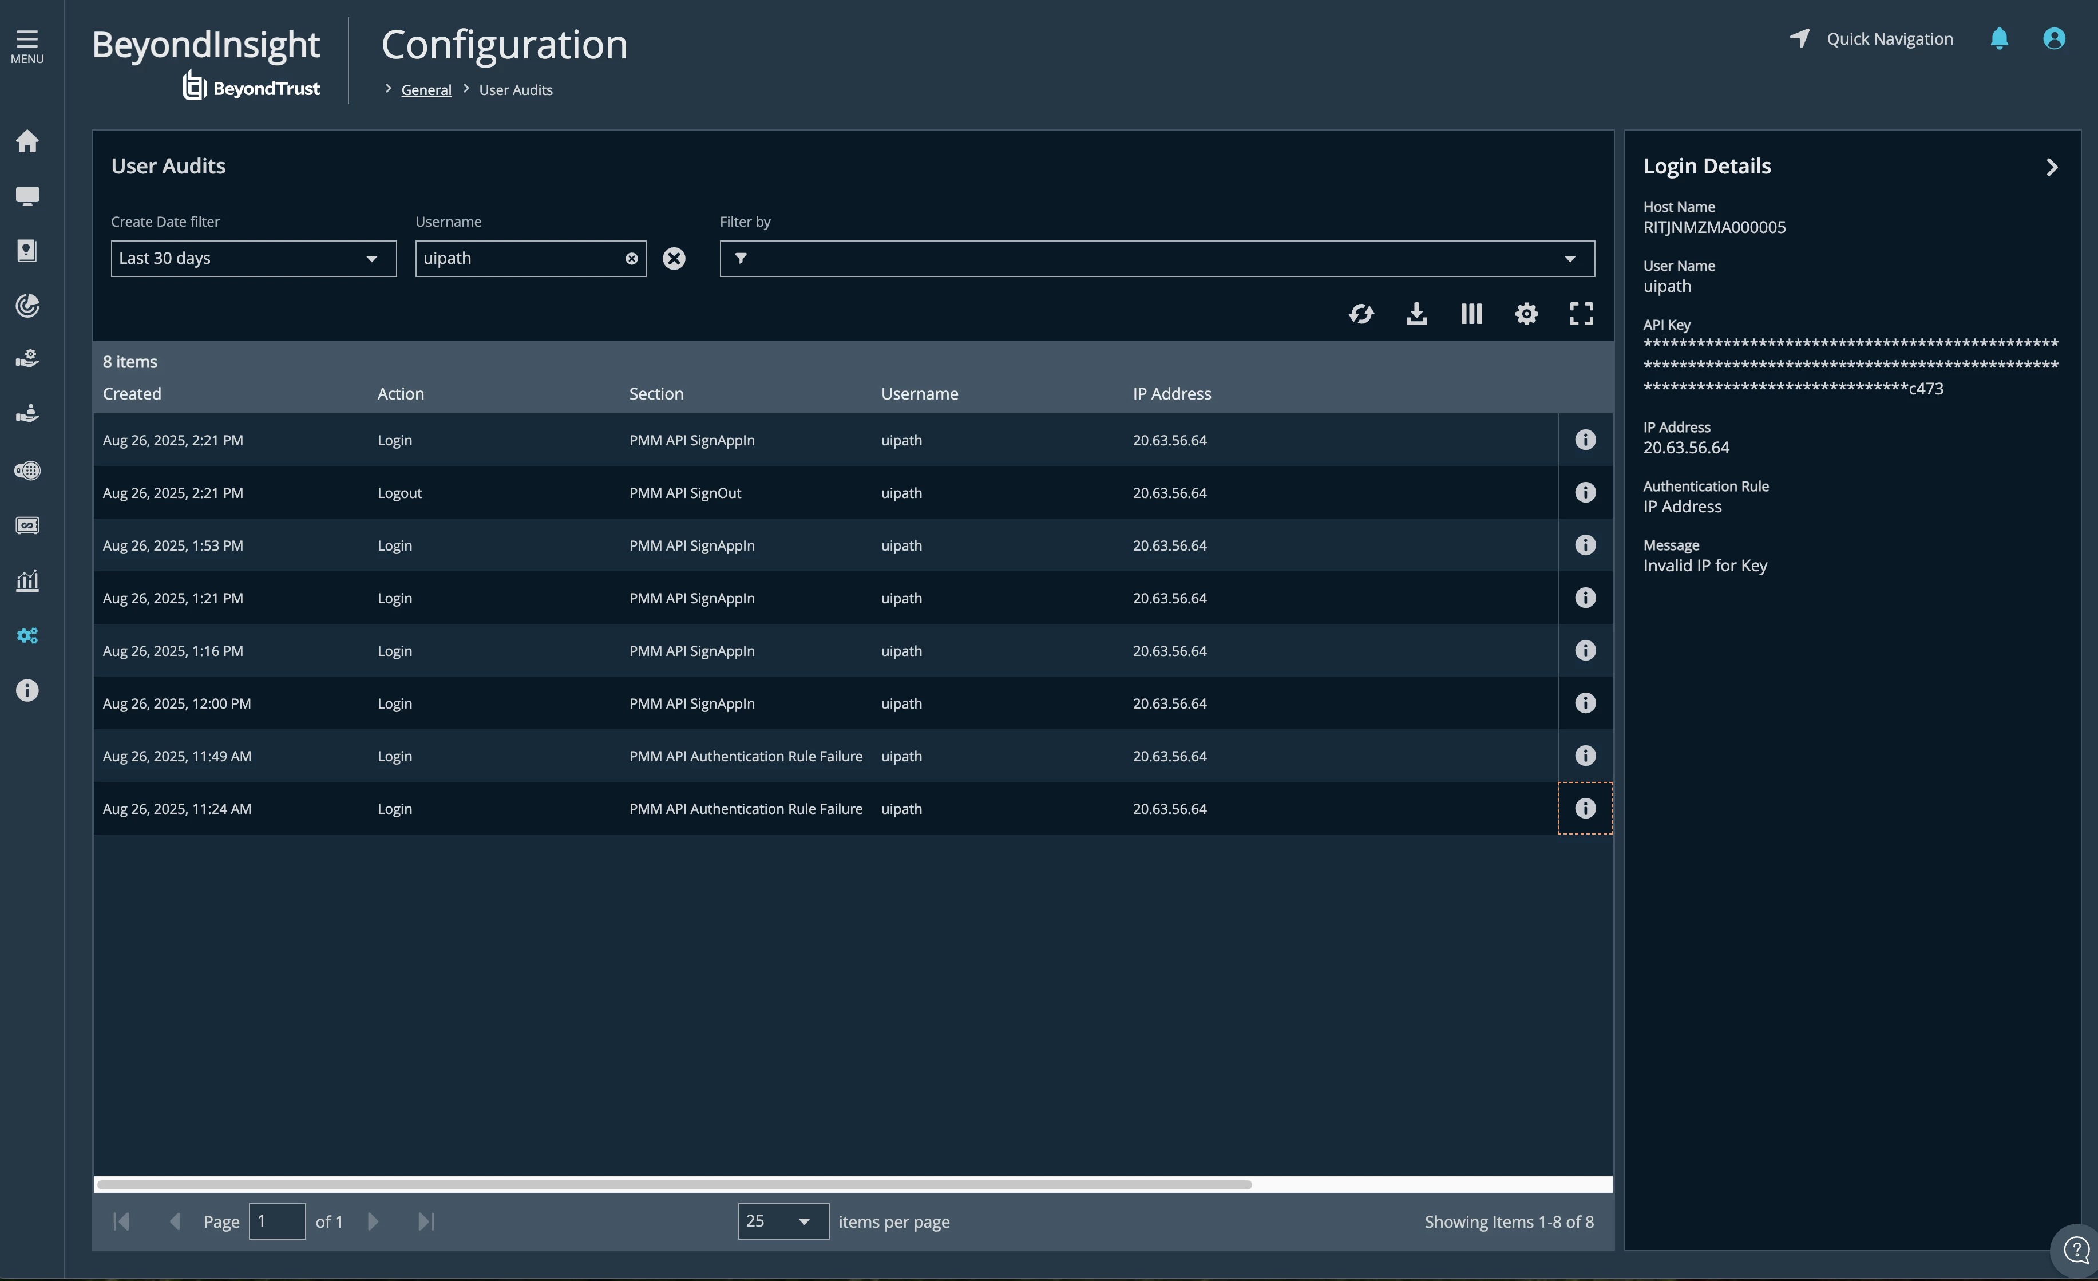This screenshot has width=2098, height=1281.
Task: View details for the 11:49 AM failure row
Action: click(x=1585, y=756)
